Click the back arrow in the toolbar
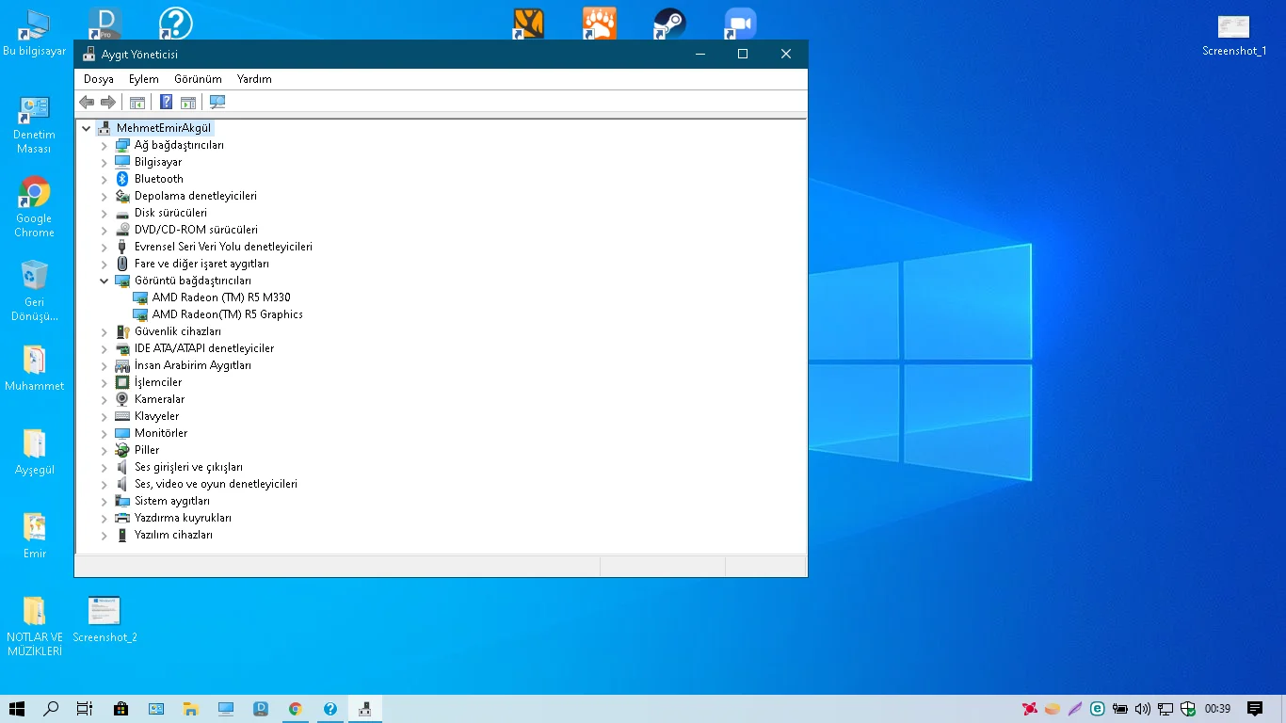 [87, 102]
